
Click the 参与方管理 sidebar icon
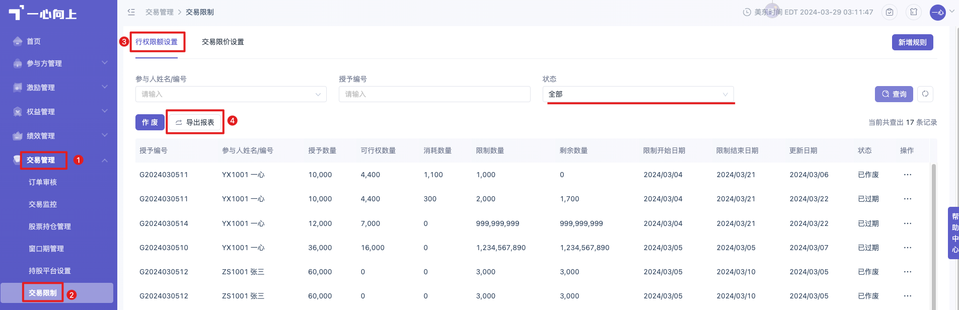[18, 63]
